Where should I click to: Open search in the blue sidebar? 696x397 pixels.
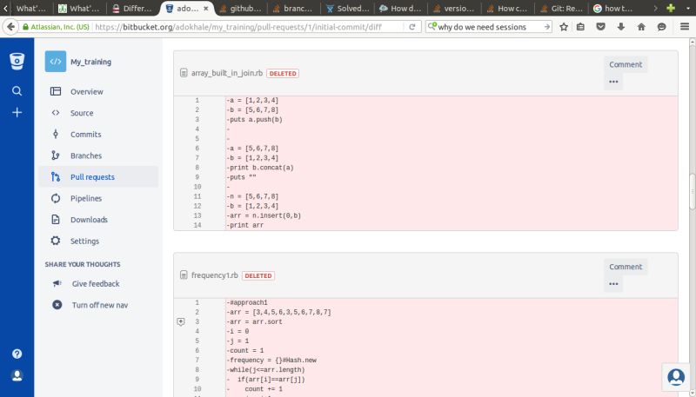tap(17, 91)
